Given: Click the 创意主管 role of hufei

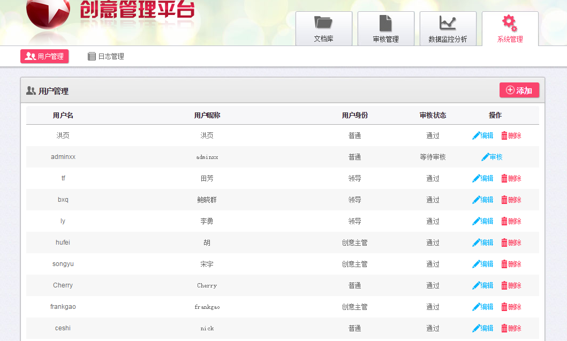Looking at the screenshot, I should (355, 243).
